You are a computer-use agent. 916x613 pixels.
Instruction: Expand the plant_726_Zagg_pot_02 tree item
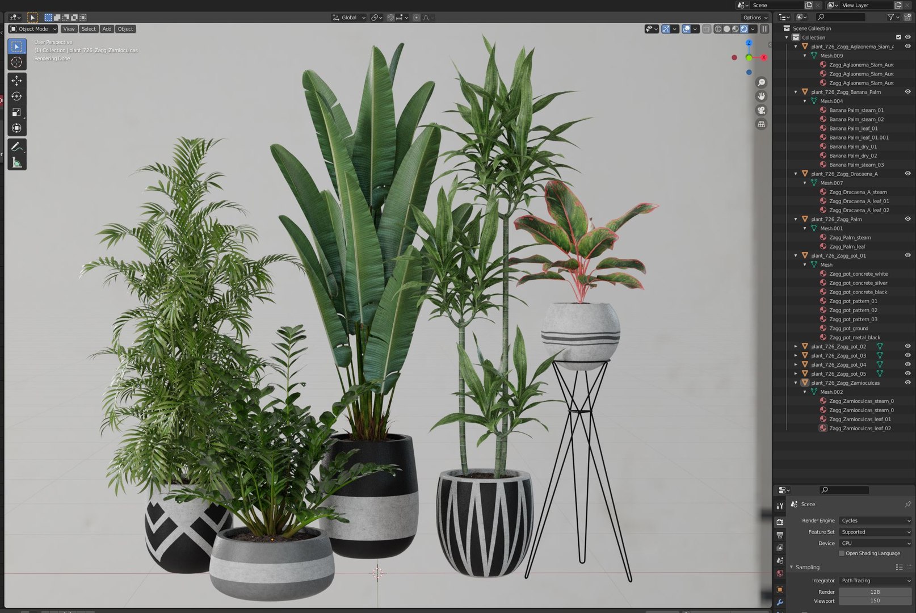click(x=796, y=346)
